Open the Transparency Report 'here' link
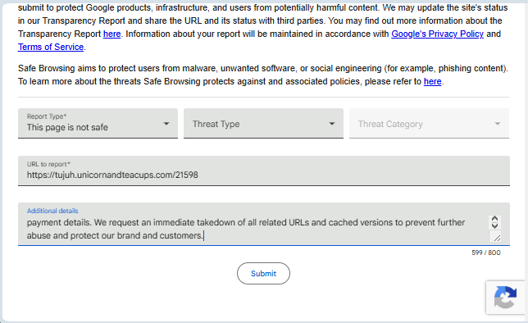The width and height of the screenshot is (528, 323). (x=112, y=34)
